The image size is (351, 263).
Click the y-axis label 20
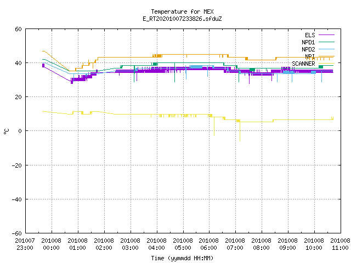pyautogui.click(x=18, y=97)
